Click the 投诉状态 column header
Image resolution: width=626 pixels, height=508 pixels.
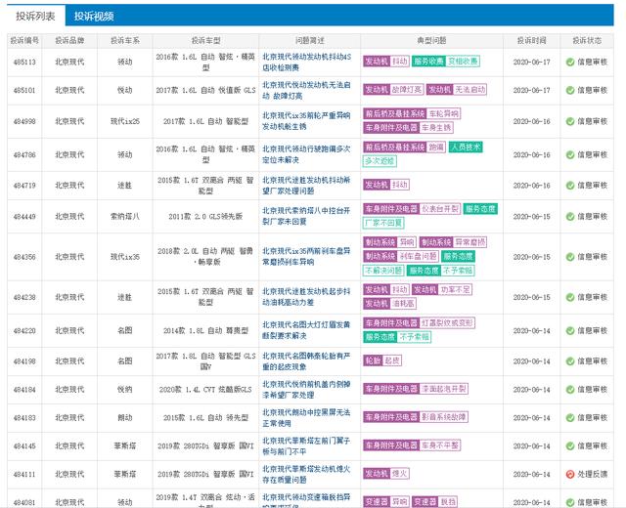(x=587, y=41)
